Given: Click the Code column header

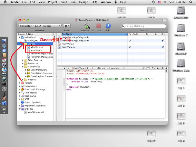Looking at the screenshot, I should point(137,34).
